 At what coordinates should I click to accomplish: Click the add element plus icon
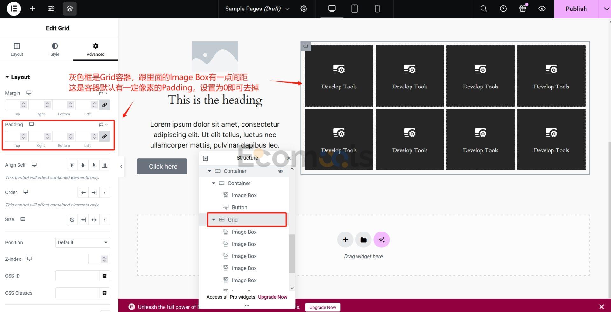pyautogui.click(x=32, y=9)
